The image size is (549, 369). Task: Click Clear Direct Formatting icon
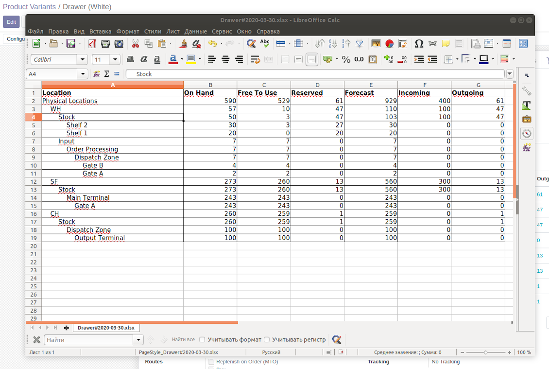click(196, 43)
